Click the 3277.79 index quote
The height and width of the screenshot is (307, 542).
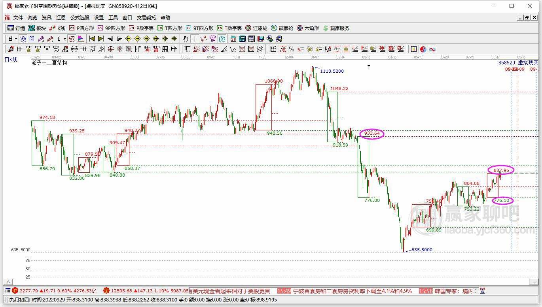pyautogui.click(x=29, y=291)
